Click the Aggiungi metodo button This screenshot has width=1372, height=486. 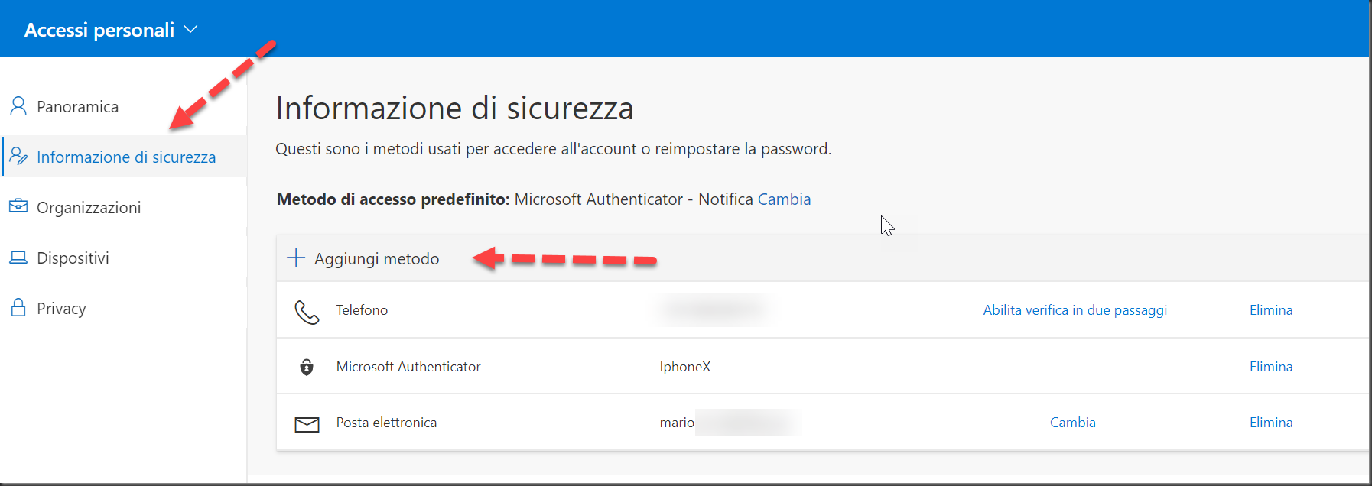(363, 258)
